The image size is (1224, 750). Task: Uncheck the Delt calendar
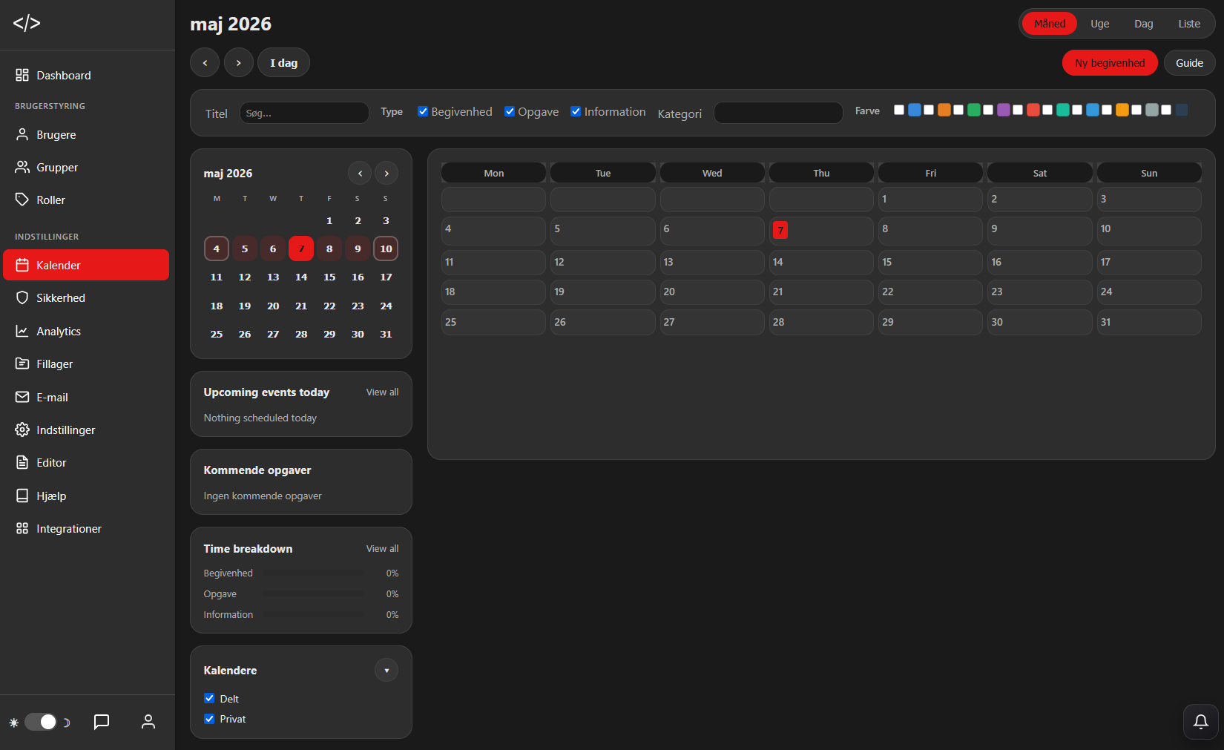[x=209, y=698]
